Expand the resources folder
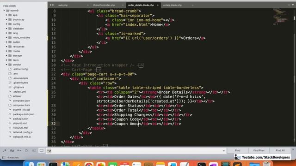Viewport: 296px width, 166px height. pyautogui.click(x=6, y=47)
